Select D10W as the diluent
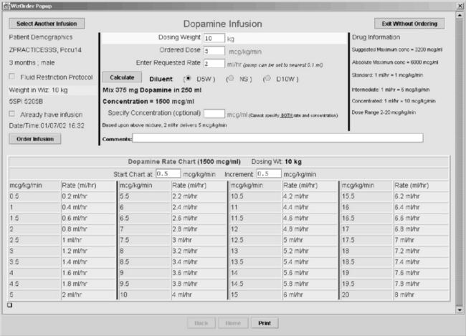The image size is (466, 336). 270,77
